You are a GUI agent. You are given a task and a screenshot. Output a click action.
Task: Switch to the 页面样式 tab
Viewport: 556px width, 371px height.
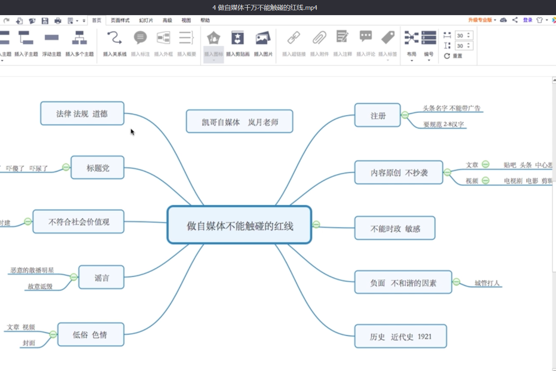(120, 20)
